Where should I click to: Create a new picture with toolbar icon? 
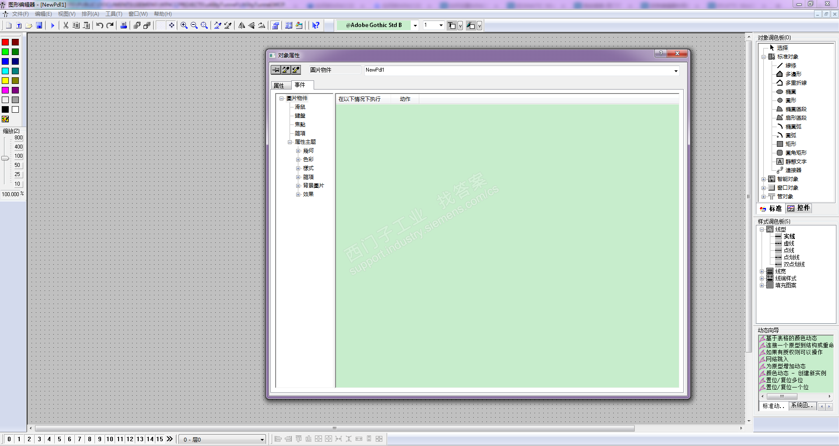[8, 25]
